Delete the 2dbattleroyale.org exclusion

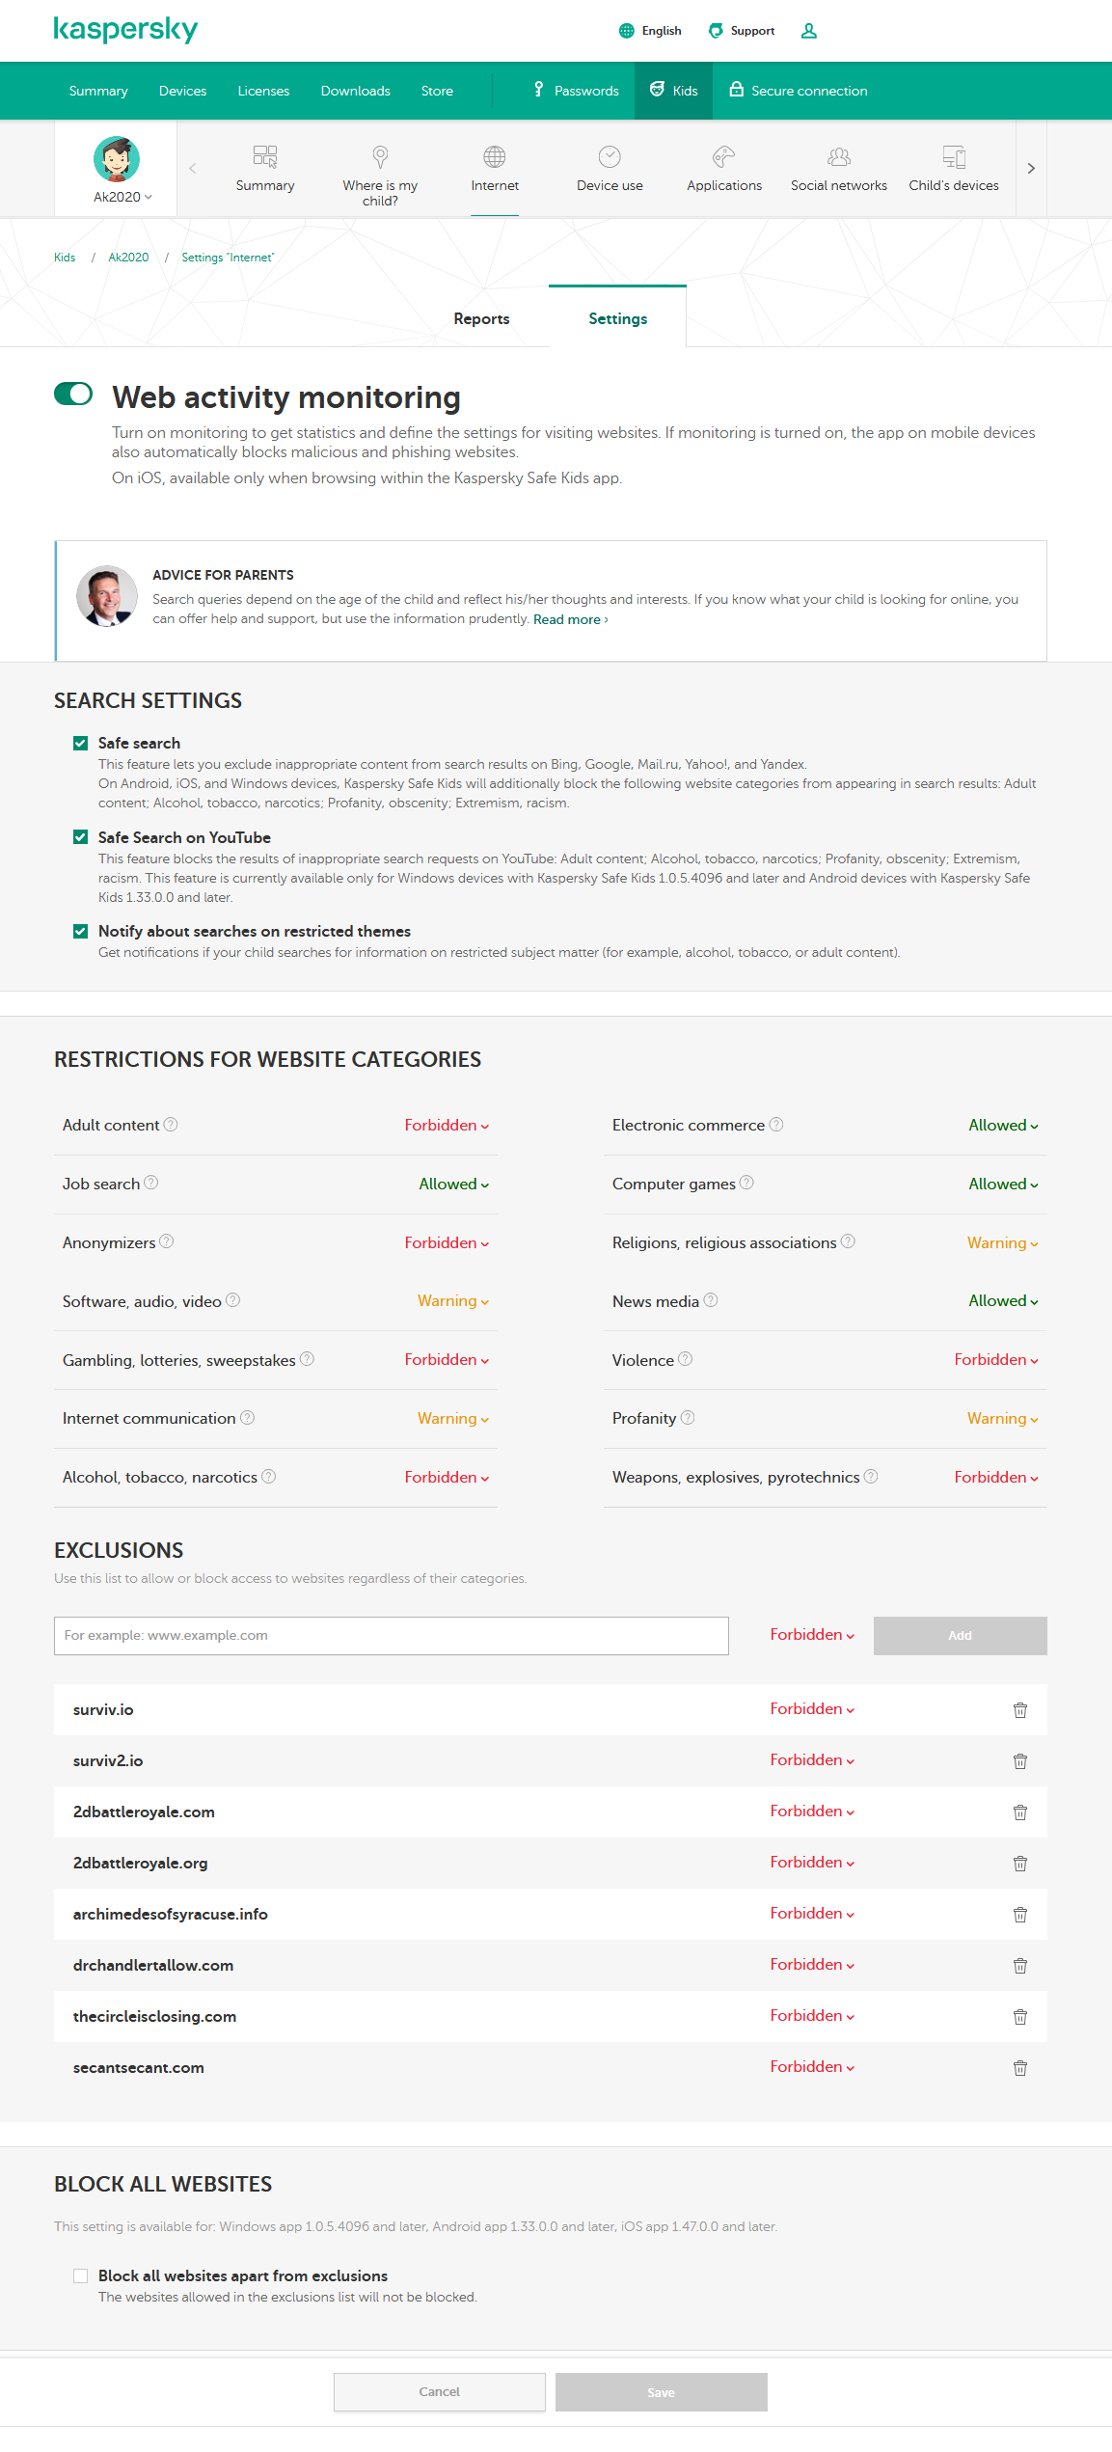(1020, 1864)
